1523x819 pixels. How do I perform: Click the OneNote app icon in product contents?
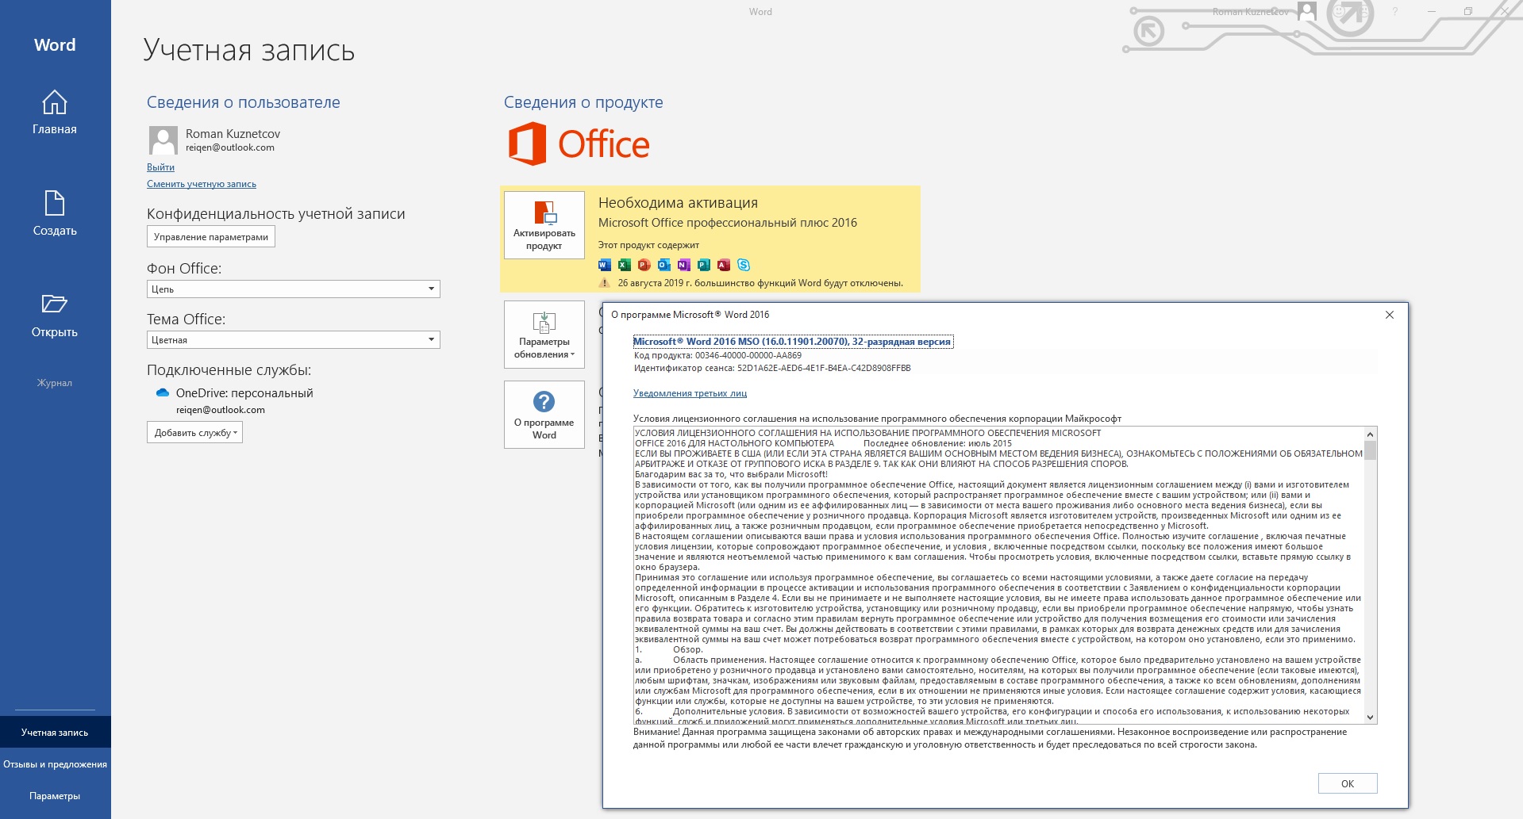(x=684, y=265)
